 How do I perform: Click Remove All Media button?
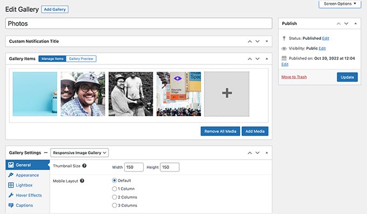[220, 131]
